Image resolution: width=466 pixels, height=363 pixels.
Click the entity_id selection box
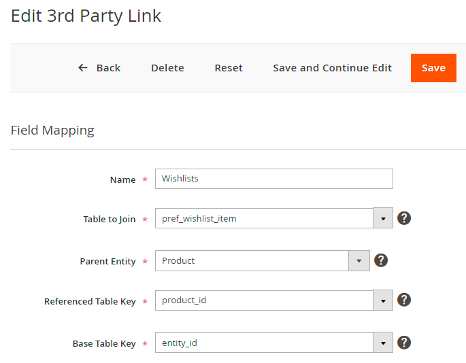[264, 343]
